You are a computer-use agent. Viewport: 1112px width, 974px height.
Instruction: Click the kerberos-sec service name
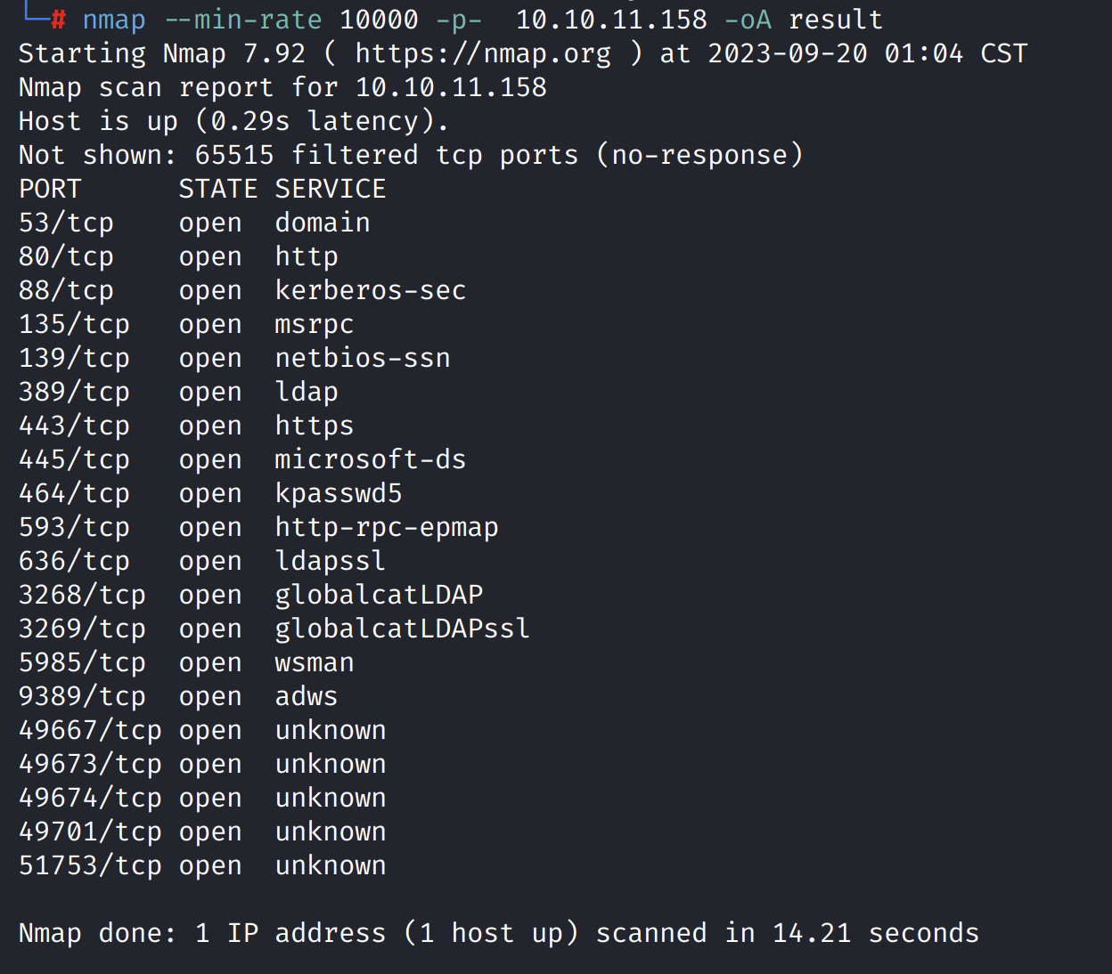pyautogui.click(x=370, y=290)
